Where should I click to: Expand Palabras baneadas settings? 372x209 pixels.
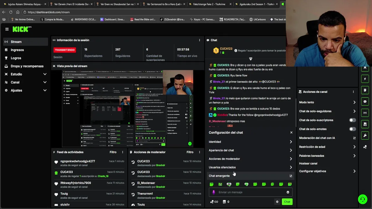click(328, 156)
